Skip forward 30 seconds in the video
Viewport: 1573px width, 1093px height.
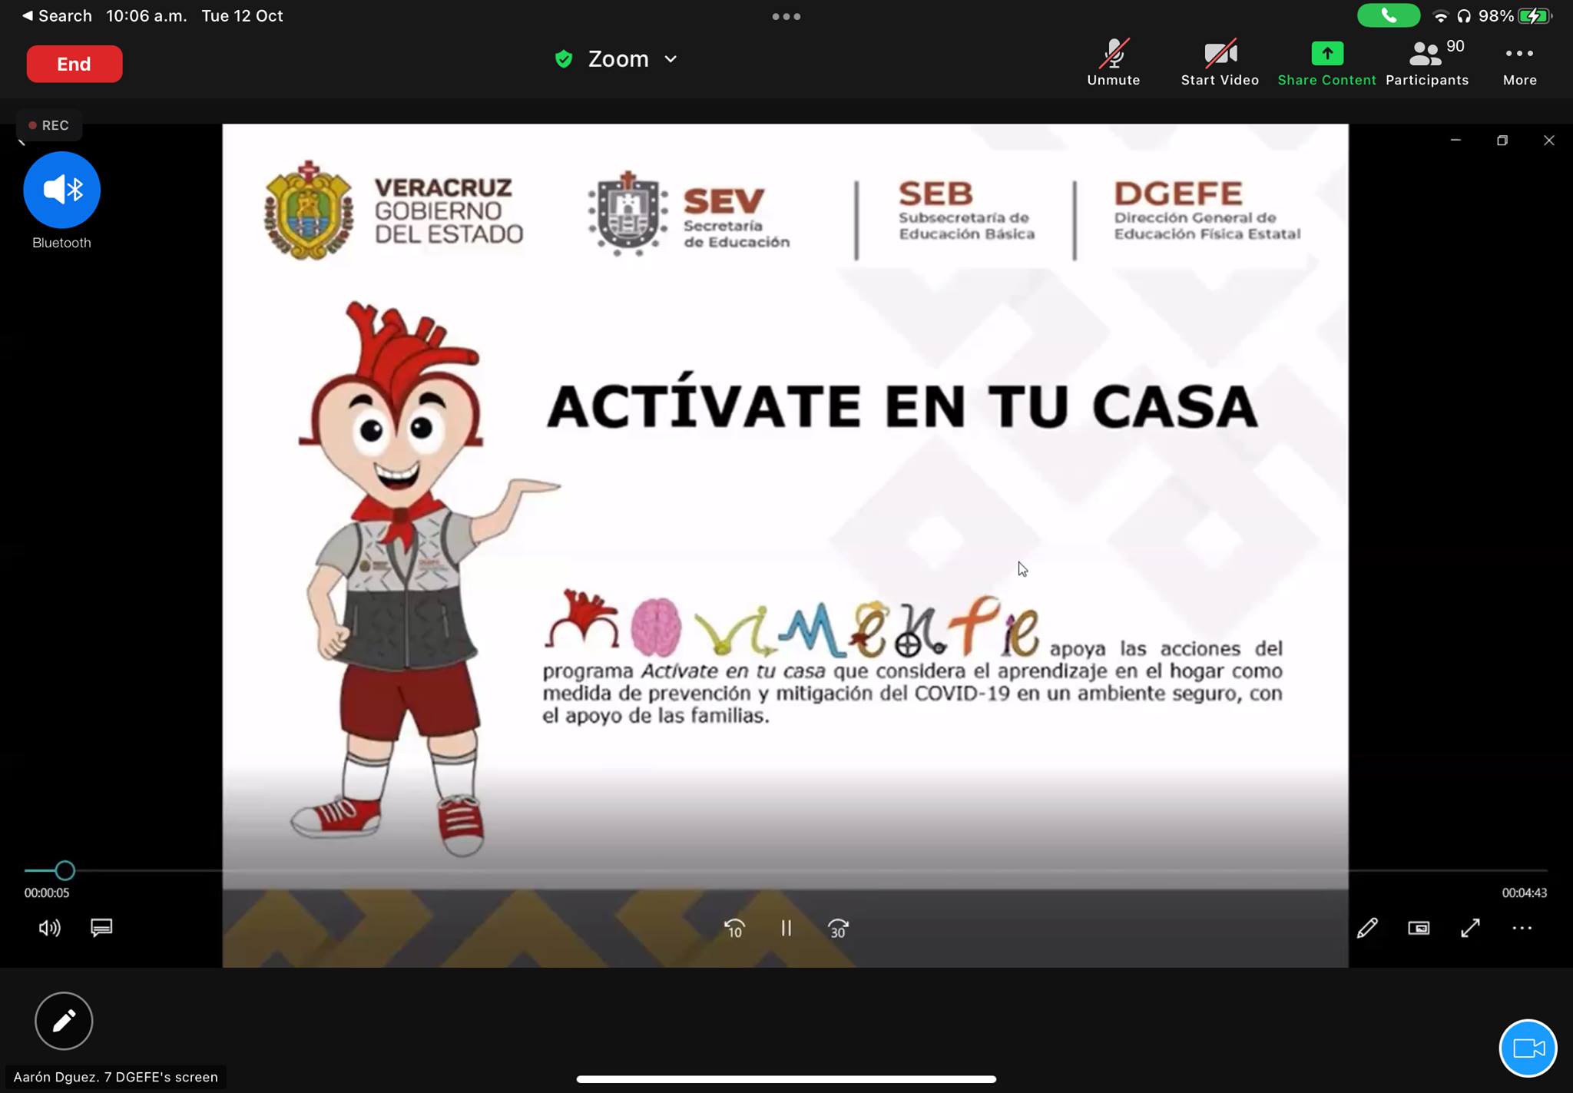838,928
